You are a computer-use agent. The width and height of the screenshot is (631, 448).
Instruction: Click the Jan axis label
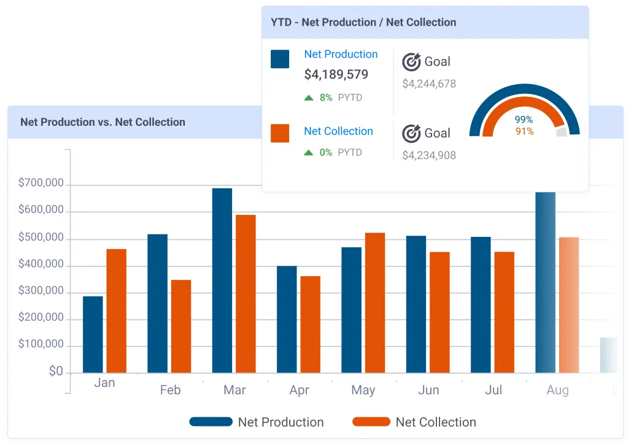tap(104, 383)
